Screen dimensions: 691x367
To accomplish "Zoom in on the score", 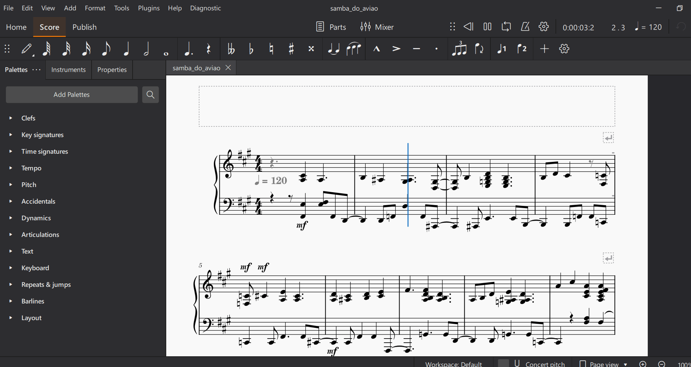I will coord(643,364).
